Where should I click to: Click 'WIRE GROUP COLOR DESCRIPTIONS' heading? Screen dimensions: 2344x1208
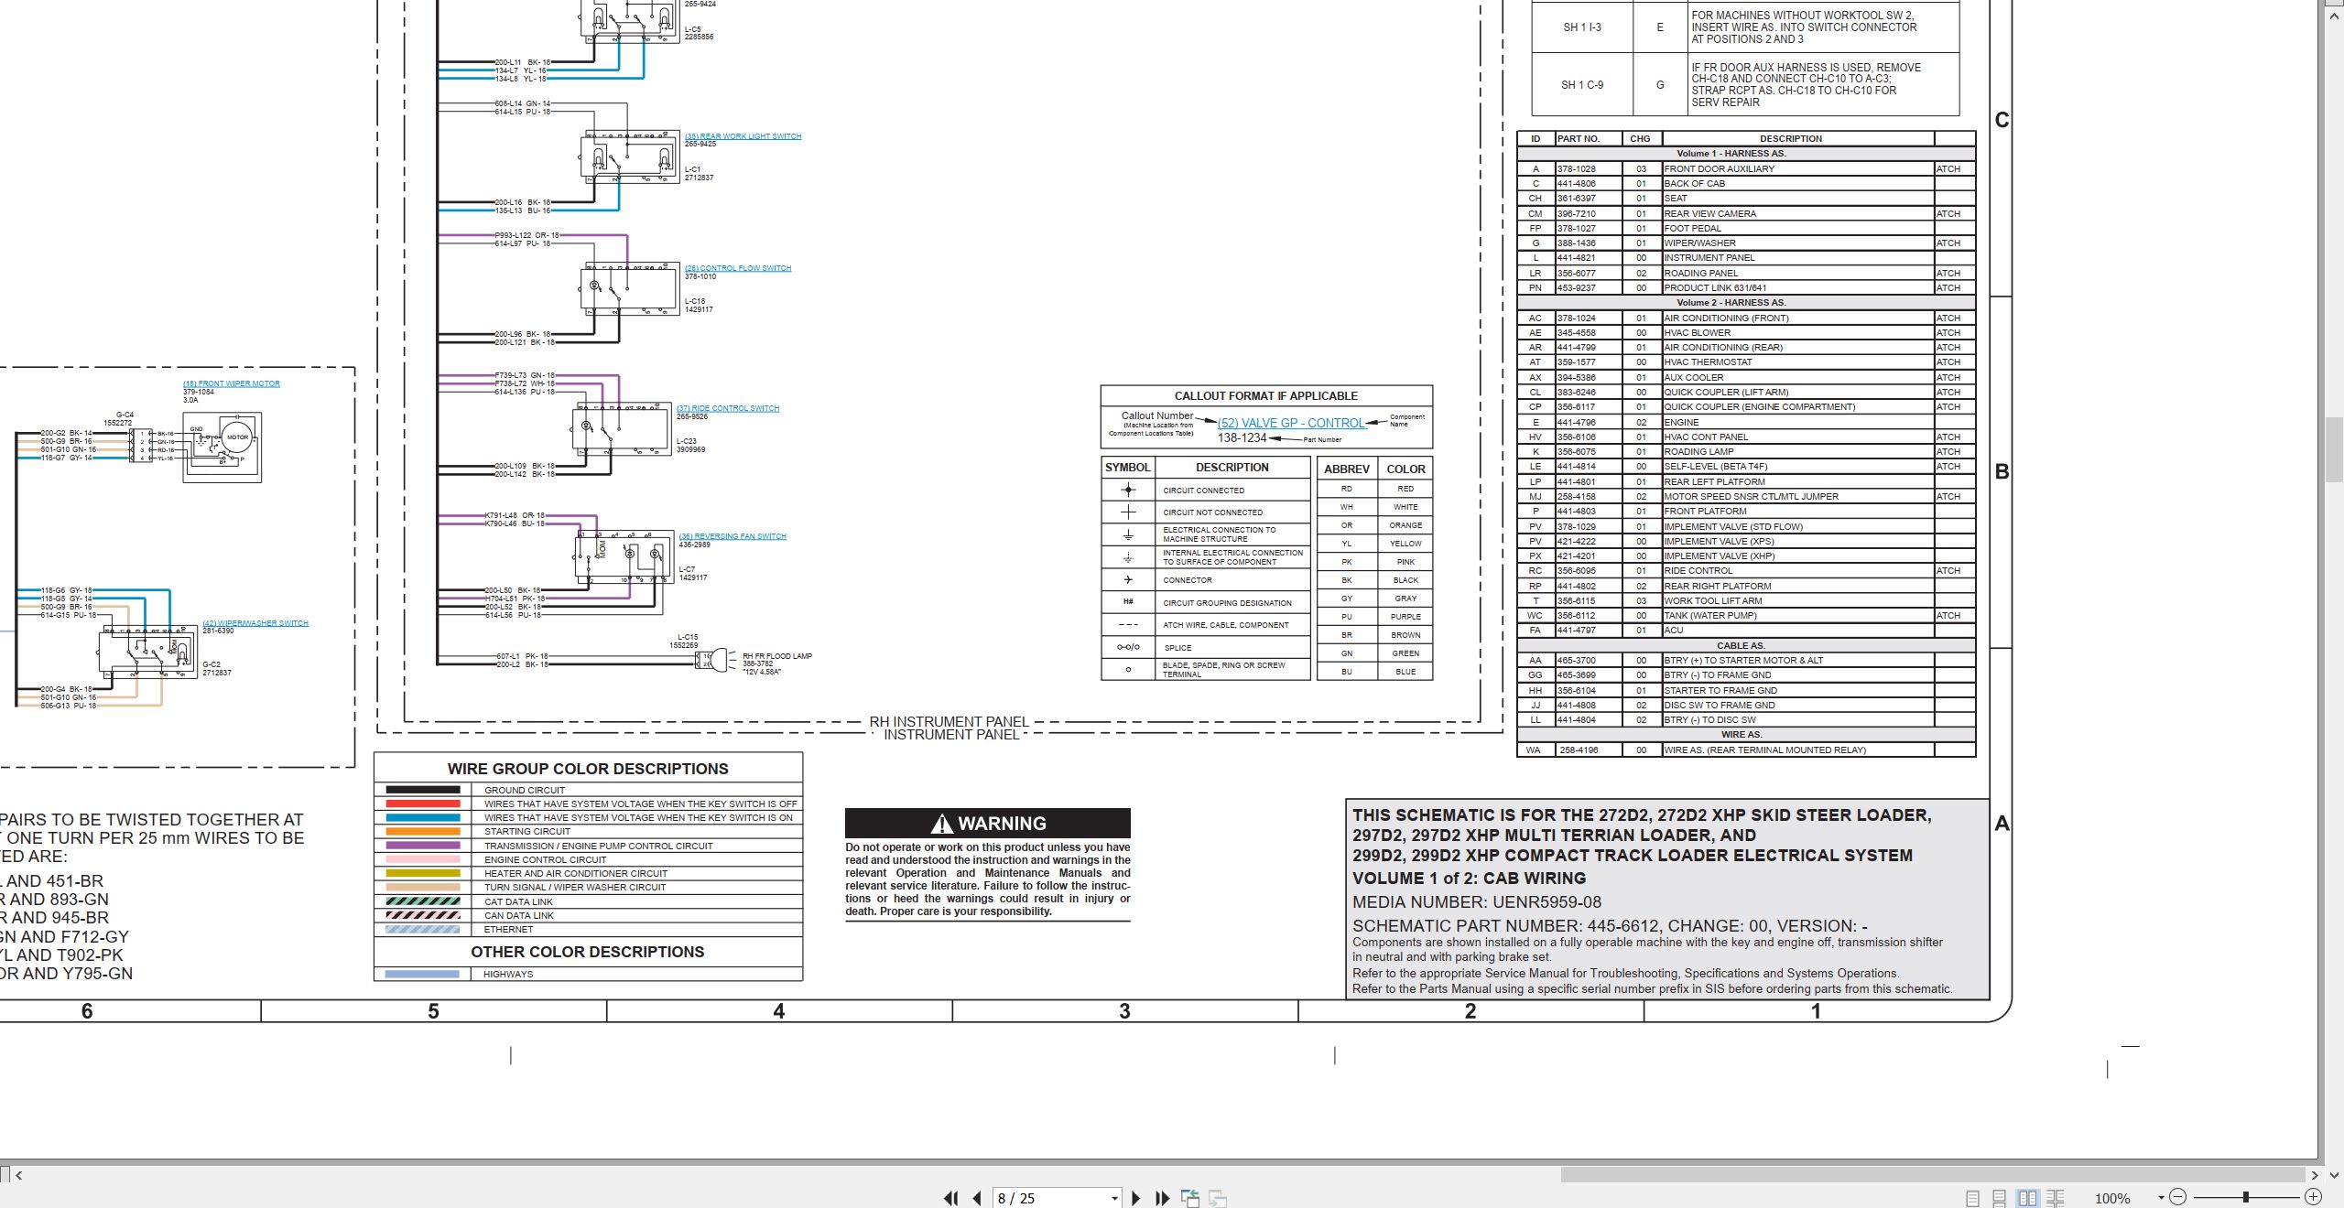point(588,769)
